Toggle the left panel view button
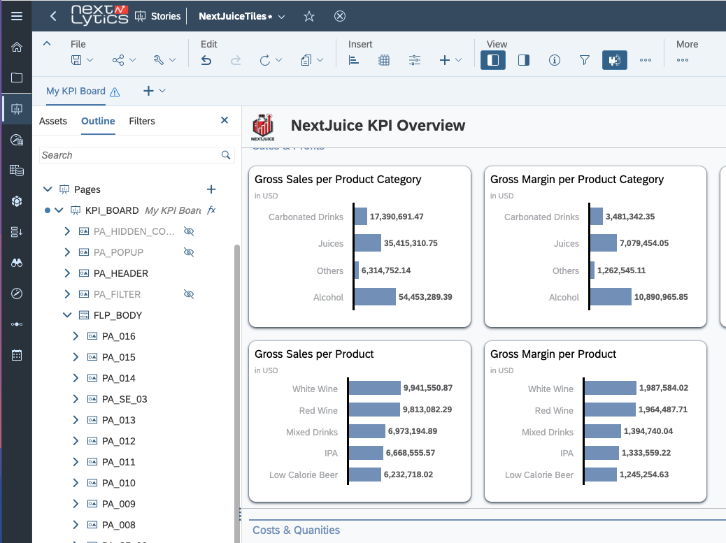The width and height of the screenshot is (726, 543). point(492,60)
